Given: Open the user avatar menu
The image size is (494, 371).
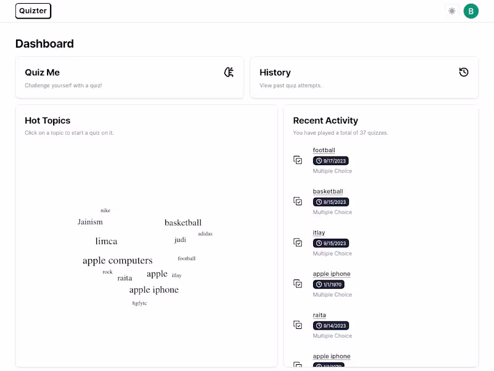Looking at the screenshot, I should point(471,11).
